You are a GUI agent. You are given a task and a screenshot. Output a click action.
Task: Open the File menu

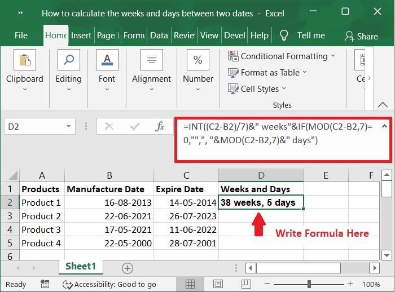(x=21, y=36)
